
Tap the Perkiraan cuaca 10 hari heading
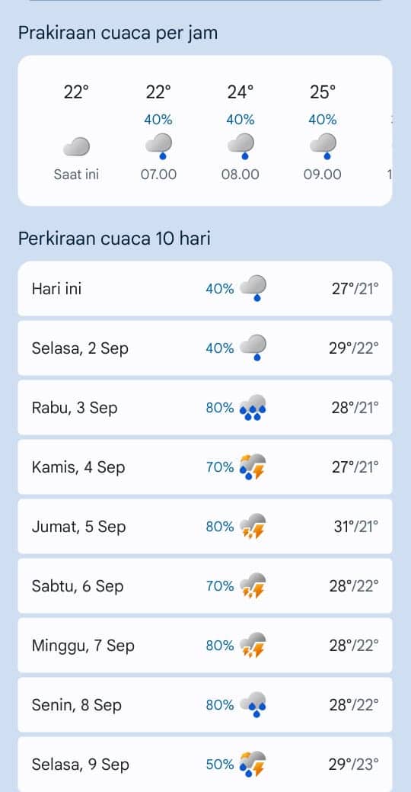coord(114,238)
